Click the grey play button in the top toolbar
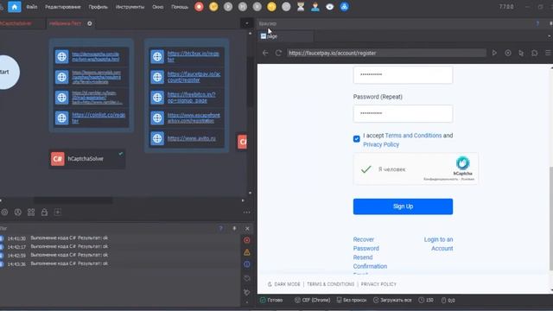The width and height of the screenshot is (553, 311). 228,7
